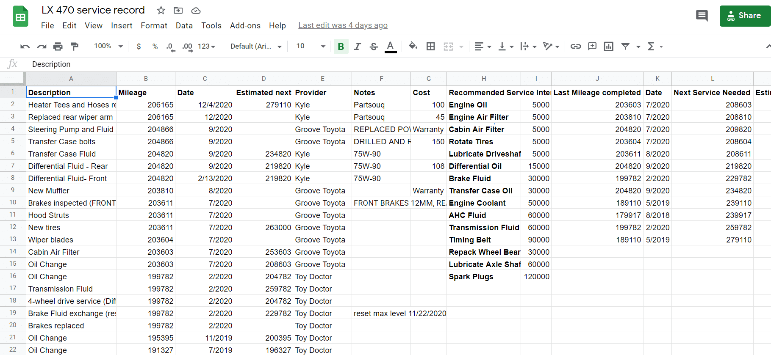Click the green Share button

[745, 16]
